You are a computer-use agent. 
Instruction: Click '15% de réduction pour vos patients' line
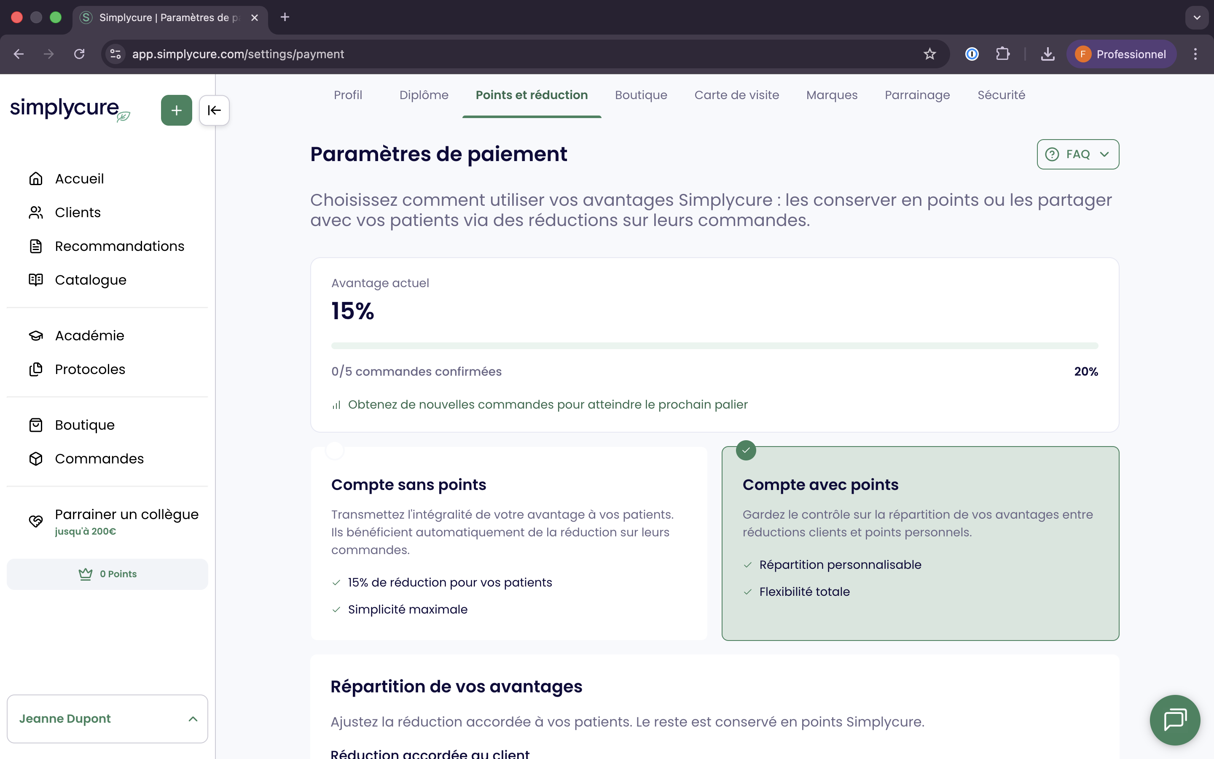[x=450, y=582]
